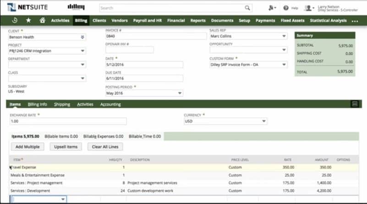The width and height of the screenshot is (367, 204).
Task: Select the Billable Expenses 0.00 tab
Action: point(103,136)
